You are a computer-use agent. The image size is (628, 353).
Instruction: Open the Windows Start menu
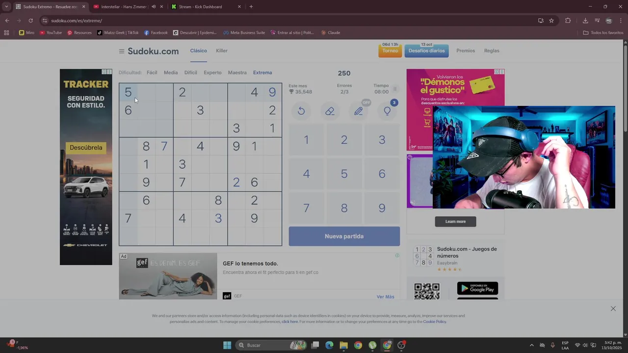[x=227, y=345]
